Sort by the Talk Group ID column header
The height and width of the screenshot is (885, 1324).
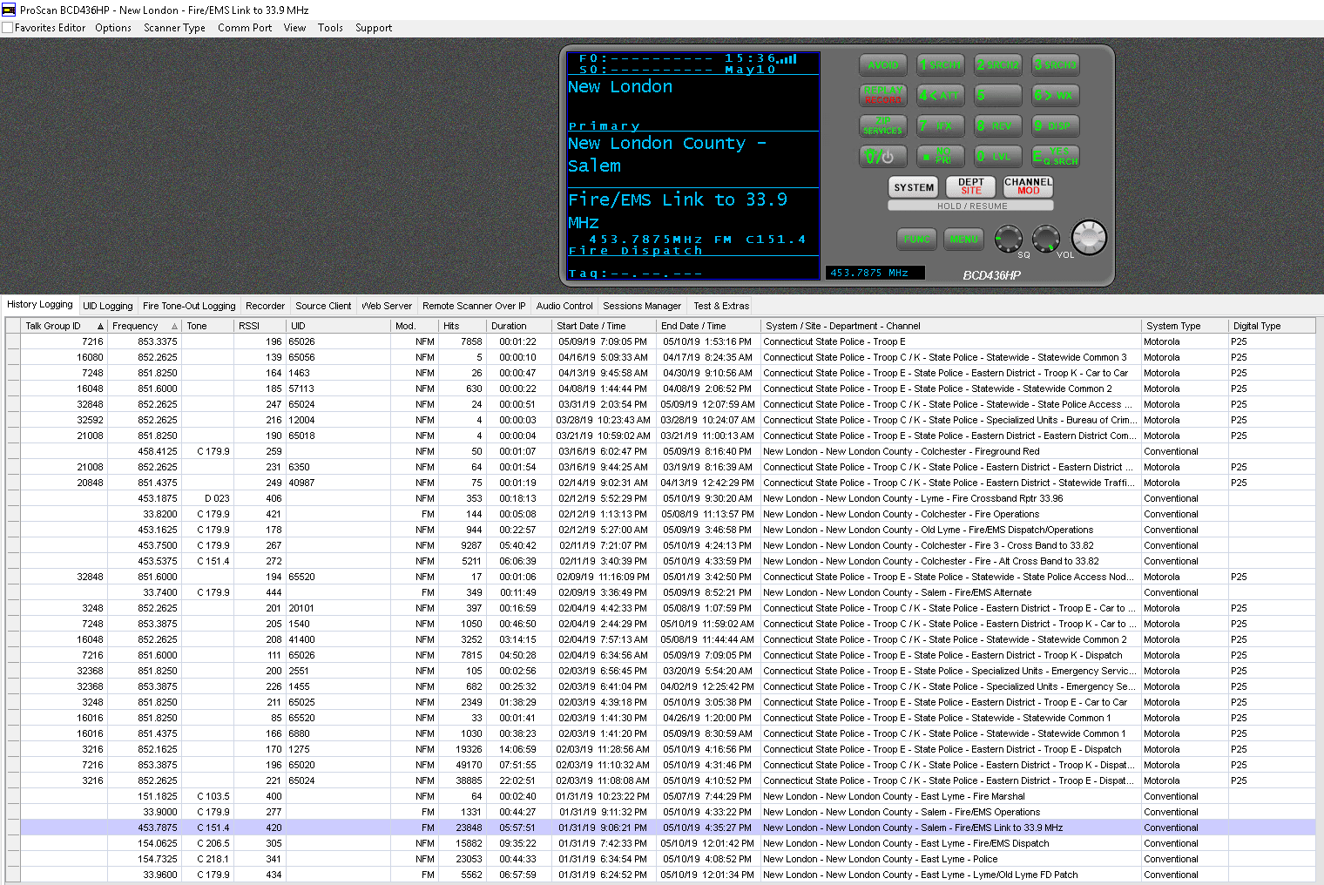point(64,326)
